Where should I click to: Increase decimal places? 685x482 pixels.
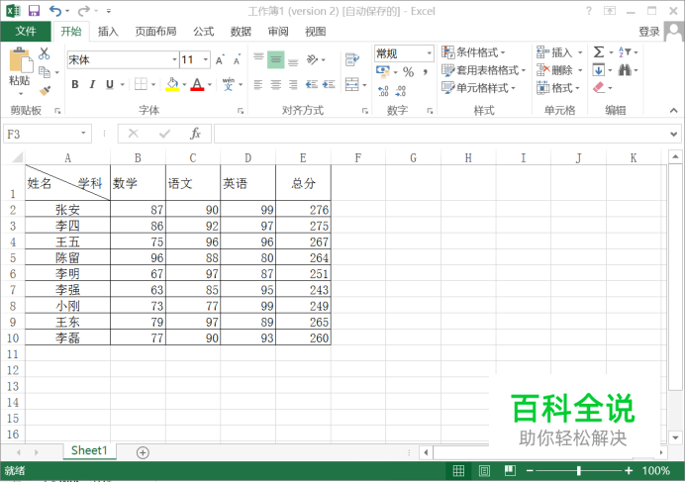point(383,91)
